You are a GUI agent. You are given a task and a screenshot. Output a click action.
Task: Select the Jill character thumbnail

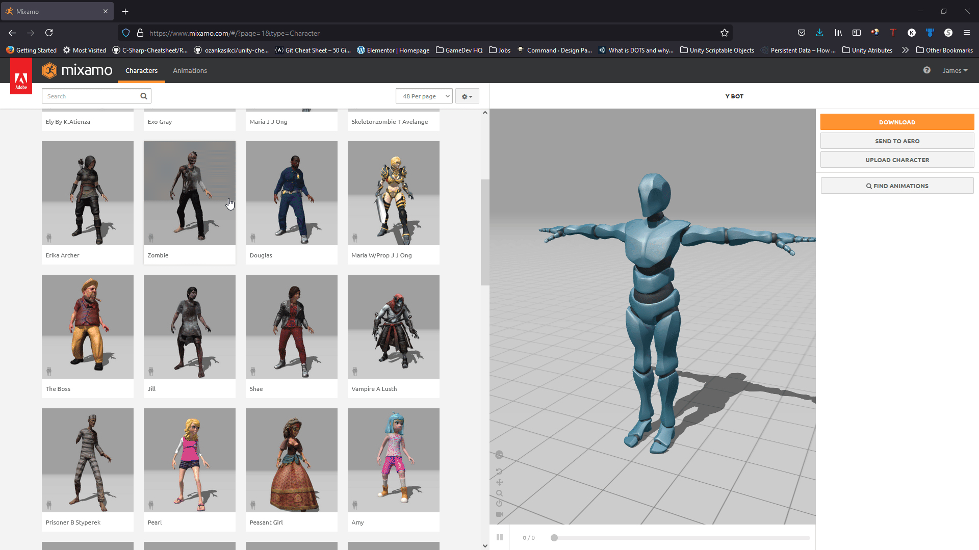pyautogui.click(x=190, y=327)
